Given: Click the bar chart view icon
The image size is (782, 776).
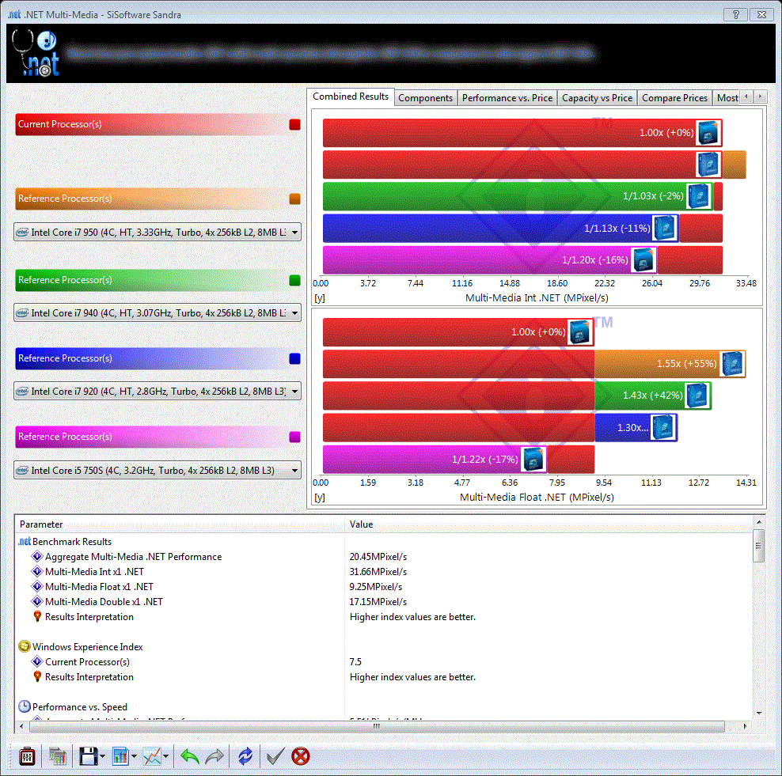Looking at the screenshot, I should coord(120,756).
